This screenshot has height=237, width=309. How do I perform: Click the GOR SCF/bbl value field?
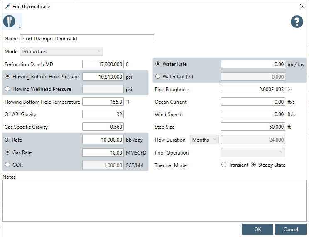coord(103,165)
